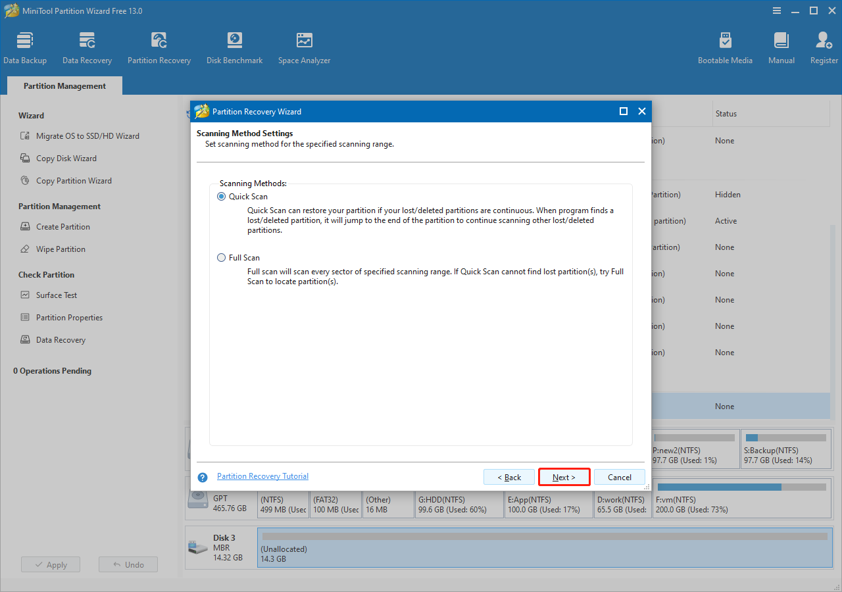Click the Undo button

[x=128, y=564]
